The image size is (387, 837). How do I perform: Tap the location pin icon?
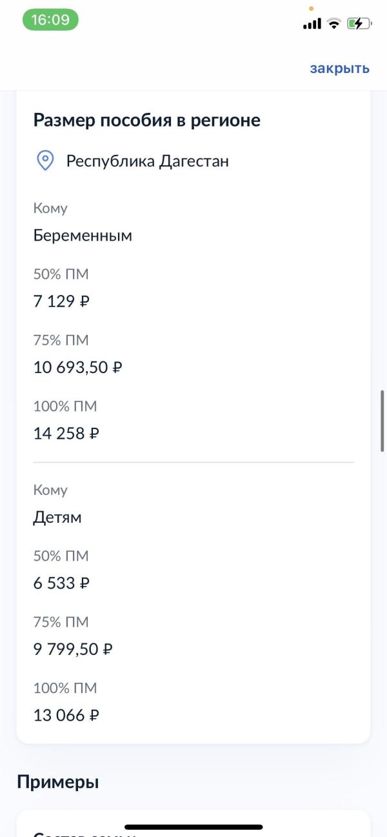pos(45,161)
